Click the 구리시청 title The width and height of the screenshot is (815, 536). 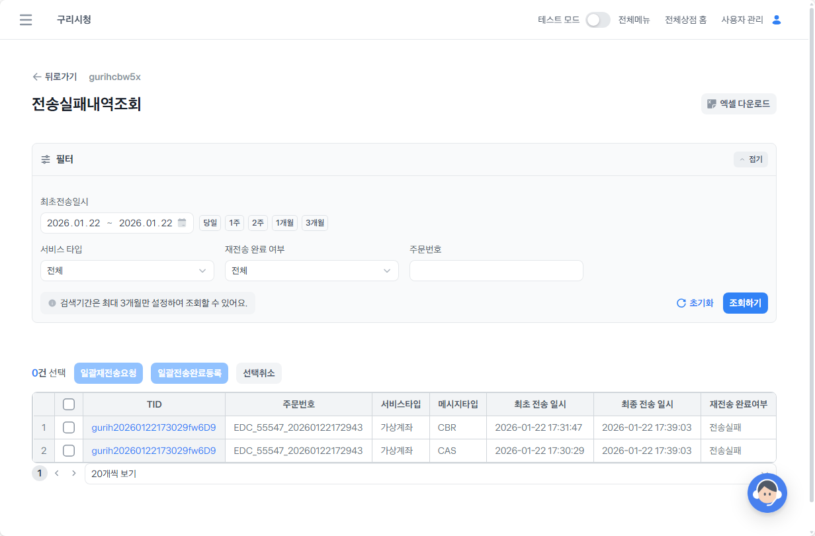[x=74, y=20]
